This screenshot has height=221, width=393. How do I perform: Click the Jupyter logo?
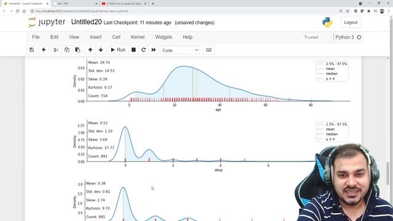pos(47,22)
